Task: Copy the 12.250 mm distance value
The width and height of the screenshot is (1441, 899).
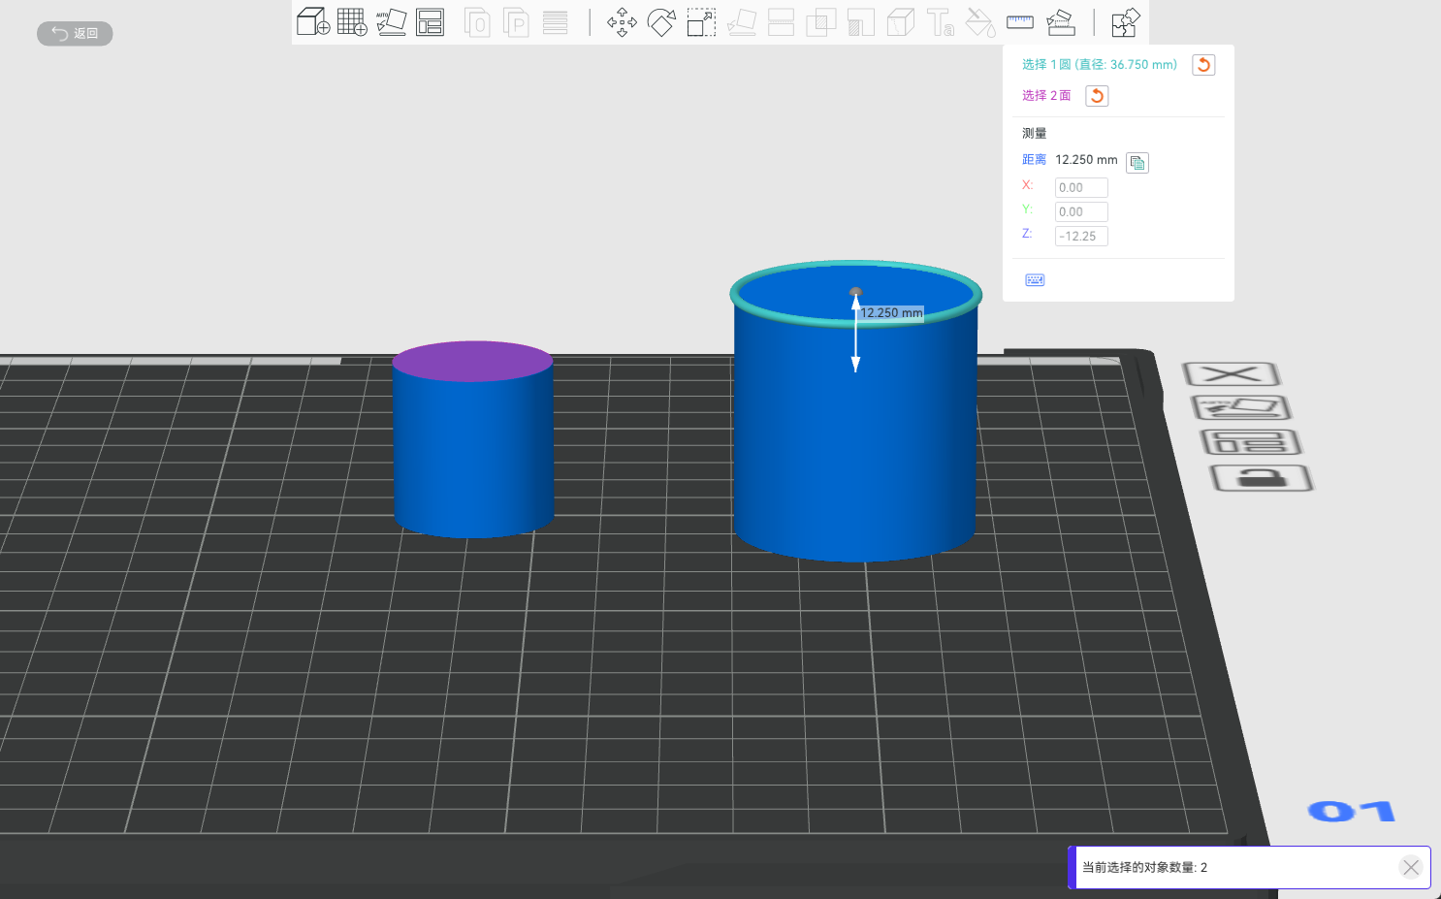Action: click(1137, 162)
